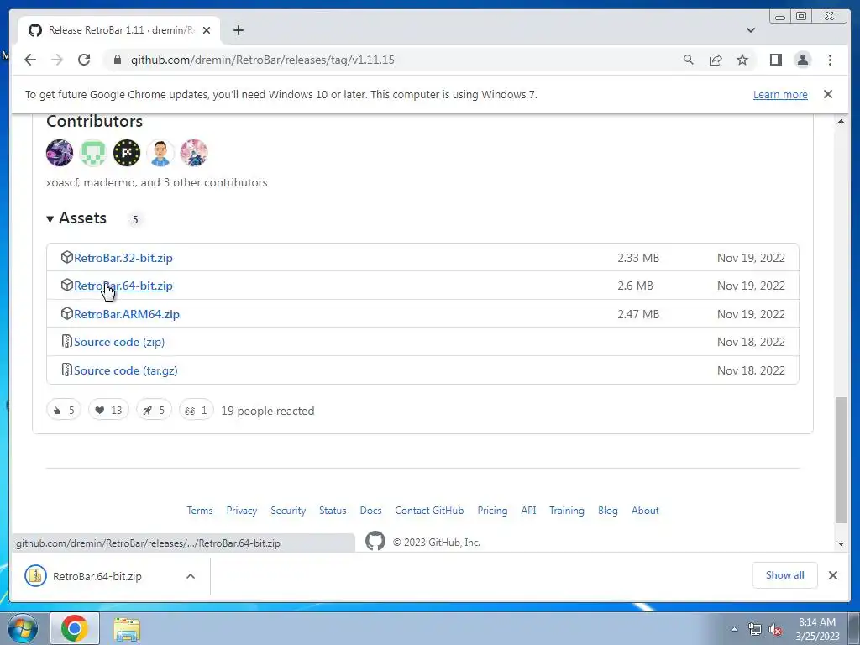Viewport: 860px width, 645px height.
Task: Open the API footer link
Action: [528, 511]
